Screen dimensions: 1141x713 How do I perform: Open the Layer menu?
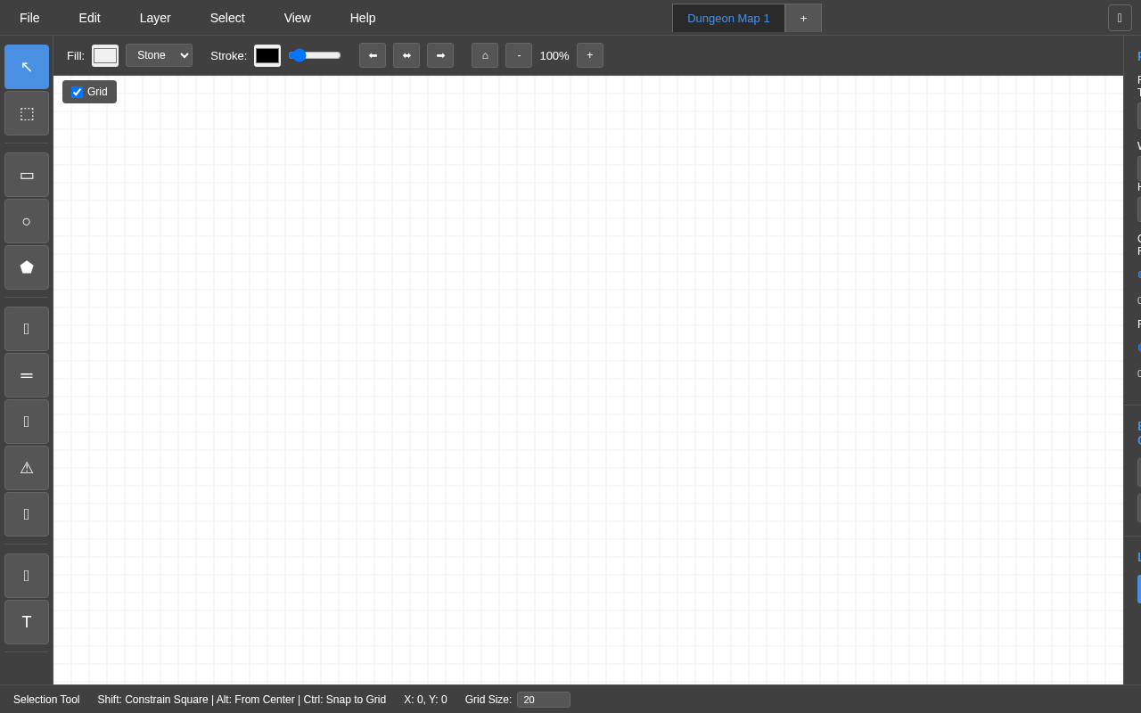pos(155,18)
